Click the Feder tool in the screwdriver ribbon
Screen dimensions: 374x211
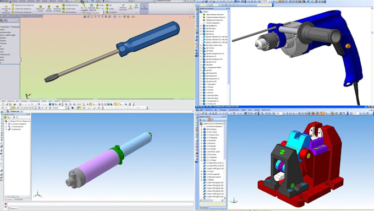(x=100, y=6)
